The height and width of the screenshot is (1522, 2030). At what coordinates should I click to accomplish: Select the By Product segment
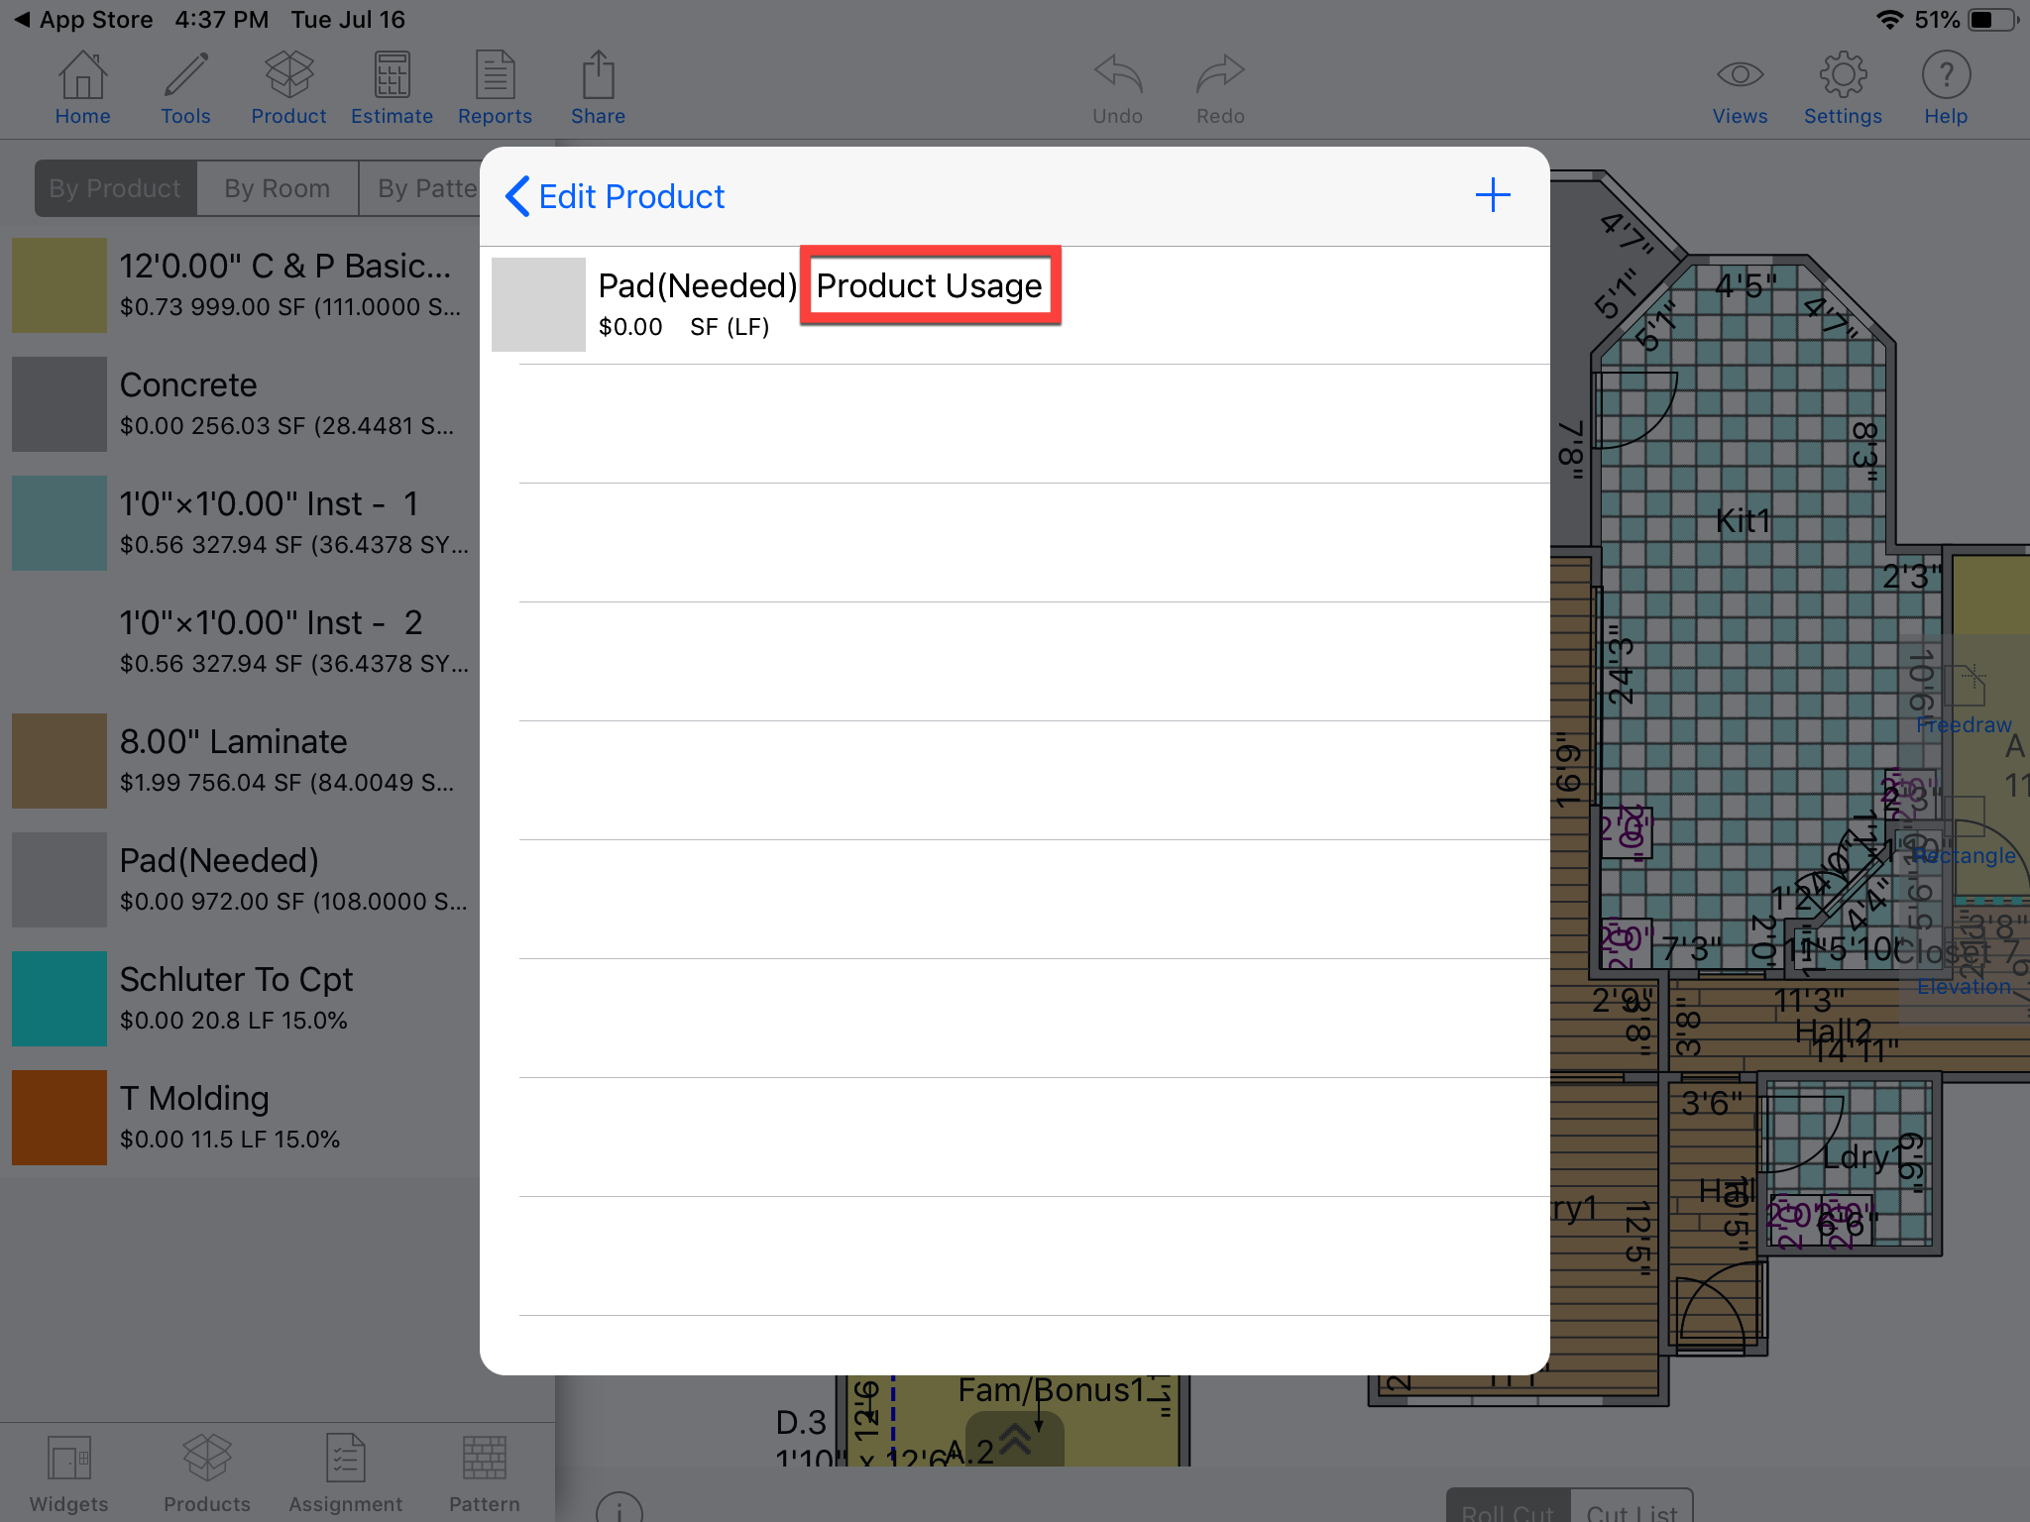point(115,188)
